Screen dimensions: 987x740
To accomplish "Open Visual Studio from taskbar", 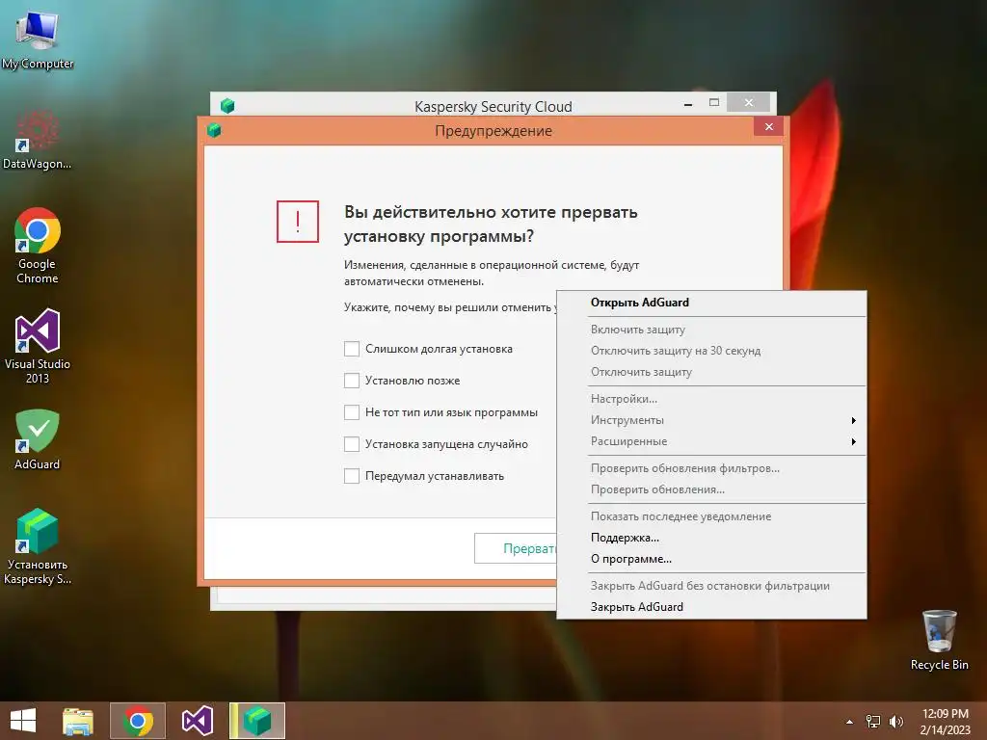I will coord(197,721).
